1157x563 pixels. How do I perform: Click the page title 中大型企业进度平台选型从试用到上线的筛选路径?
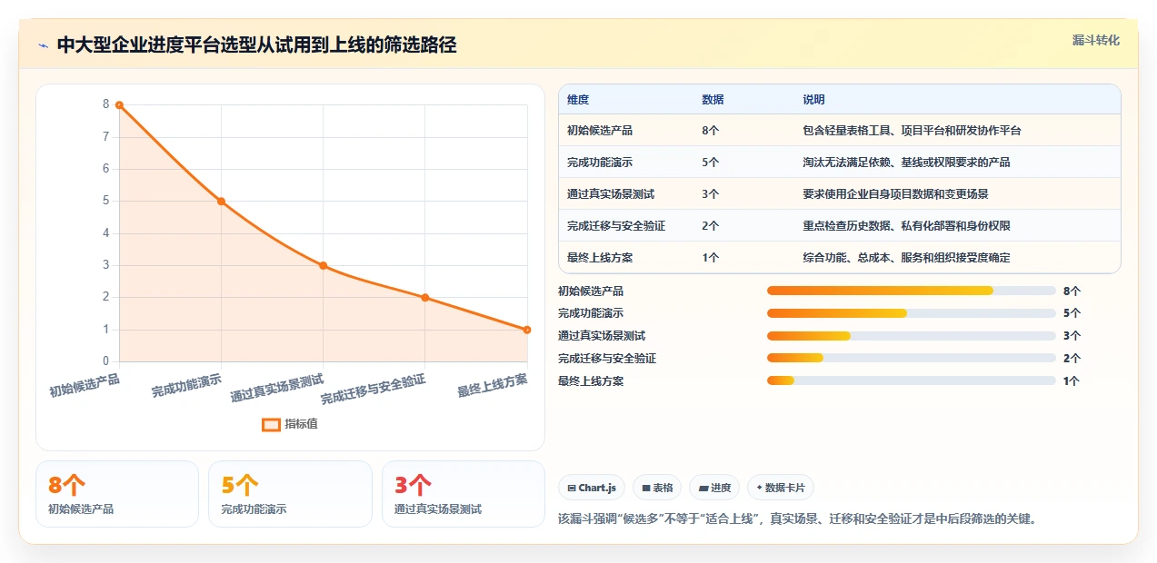(x=257, y=45)
